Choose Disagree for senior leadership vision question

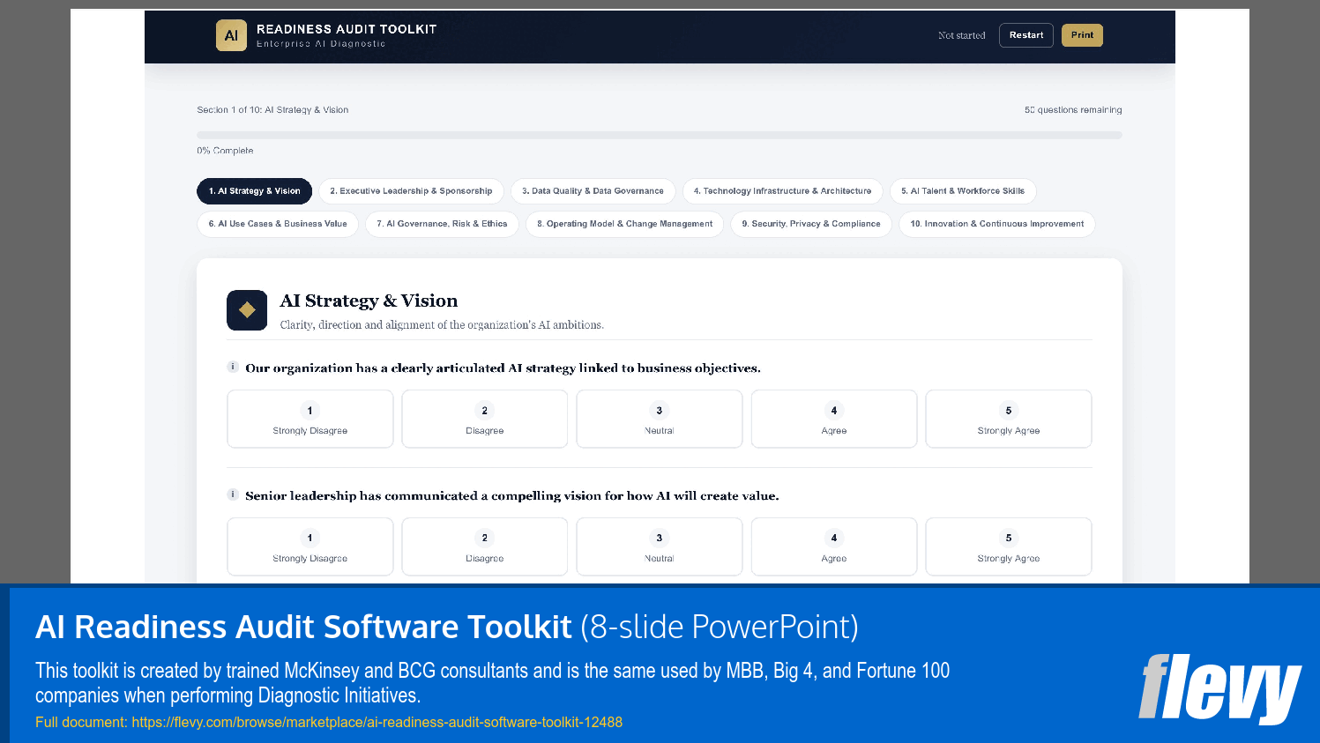coord(485,546)
